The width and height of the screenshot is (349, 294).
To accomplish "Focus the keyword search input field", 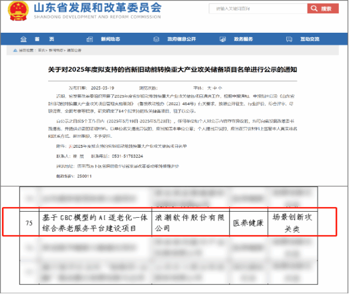I will point(258,9).
